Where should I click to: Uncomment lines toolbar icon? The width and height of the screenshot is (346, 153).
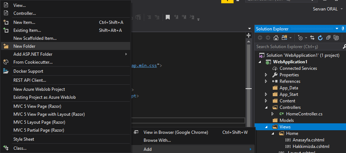click(157, 17)
